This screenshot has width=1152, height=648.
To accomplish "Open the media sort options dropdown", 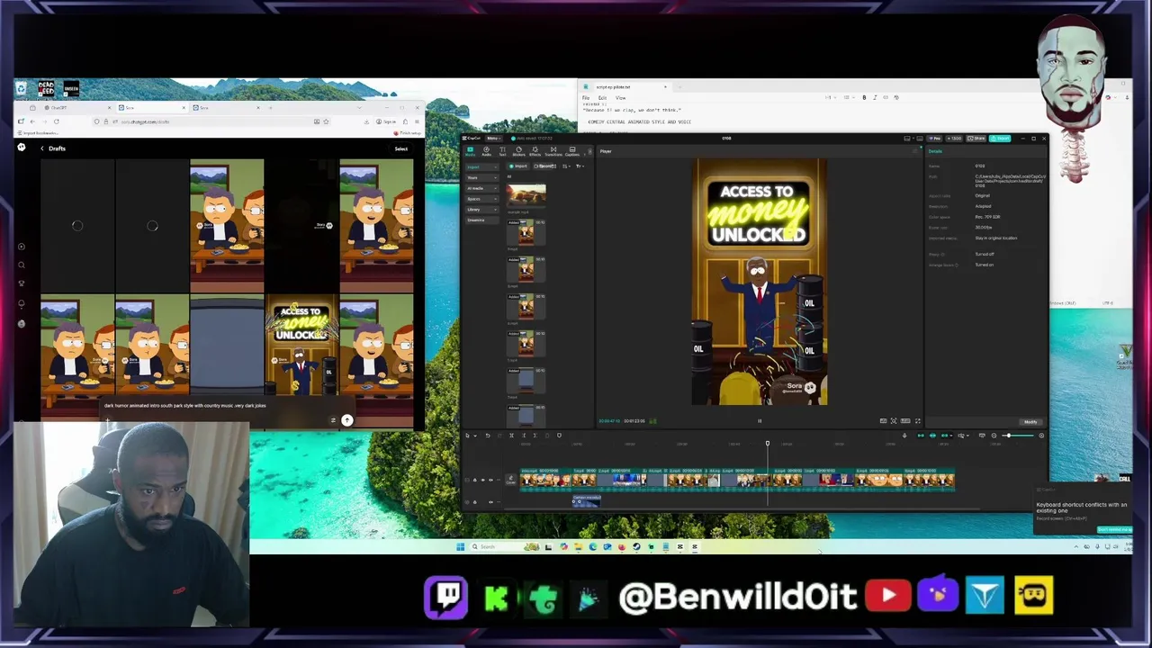I will tap(566, 166).
